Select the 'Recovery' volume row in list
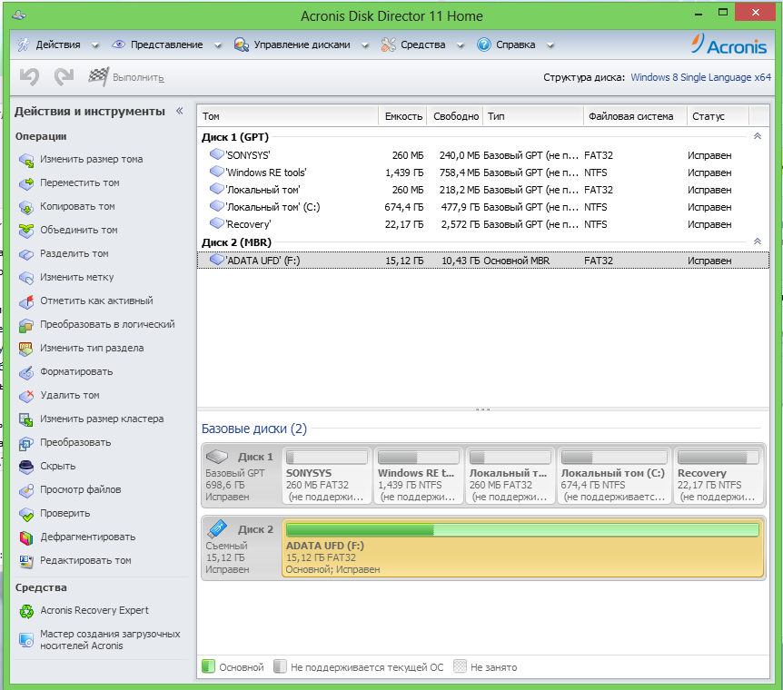Image resolution: width=783 pixels, height=690 pixels. point(248,224)
